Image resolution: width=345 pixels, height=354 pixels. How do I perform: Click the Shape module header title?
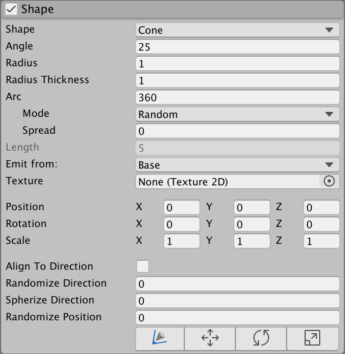pyautogui.click(x=38, y=9)
